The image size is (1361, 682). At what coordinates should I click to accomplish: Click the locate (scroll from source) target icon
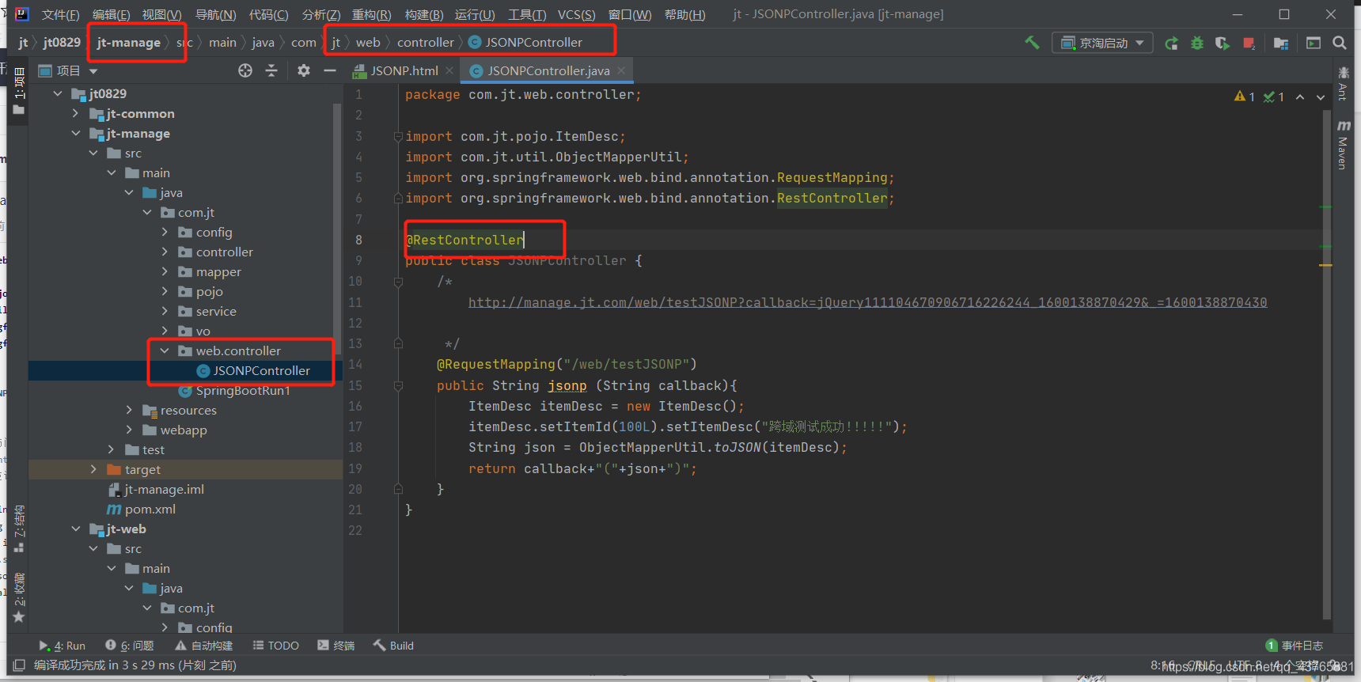click(x=245, y=70)
